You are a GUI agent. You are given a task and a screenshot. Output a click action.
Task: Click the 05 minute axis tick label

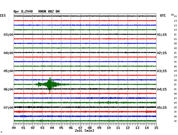tap(61, 128)
